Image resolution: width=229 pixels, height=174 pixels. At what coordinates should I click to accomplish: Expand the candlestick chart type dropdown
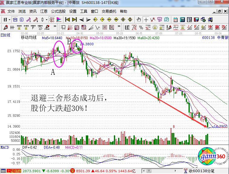(46, 20)
